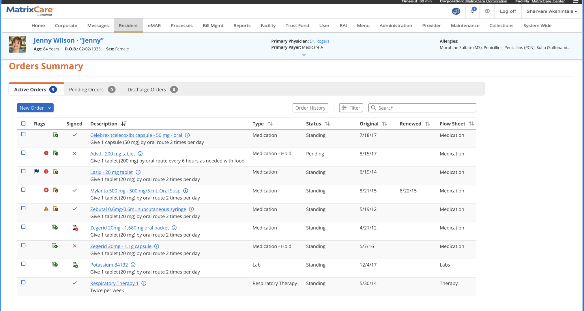Open the notifications bell icon
Image resolution: width=584 pixels, height=311 pixels.
473,11
